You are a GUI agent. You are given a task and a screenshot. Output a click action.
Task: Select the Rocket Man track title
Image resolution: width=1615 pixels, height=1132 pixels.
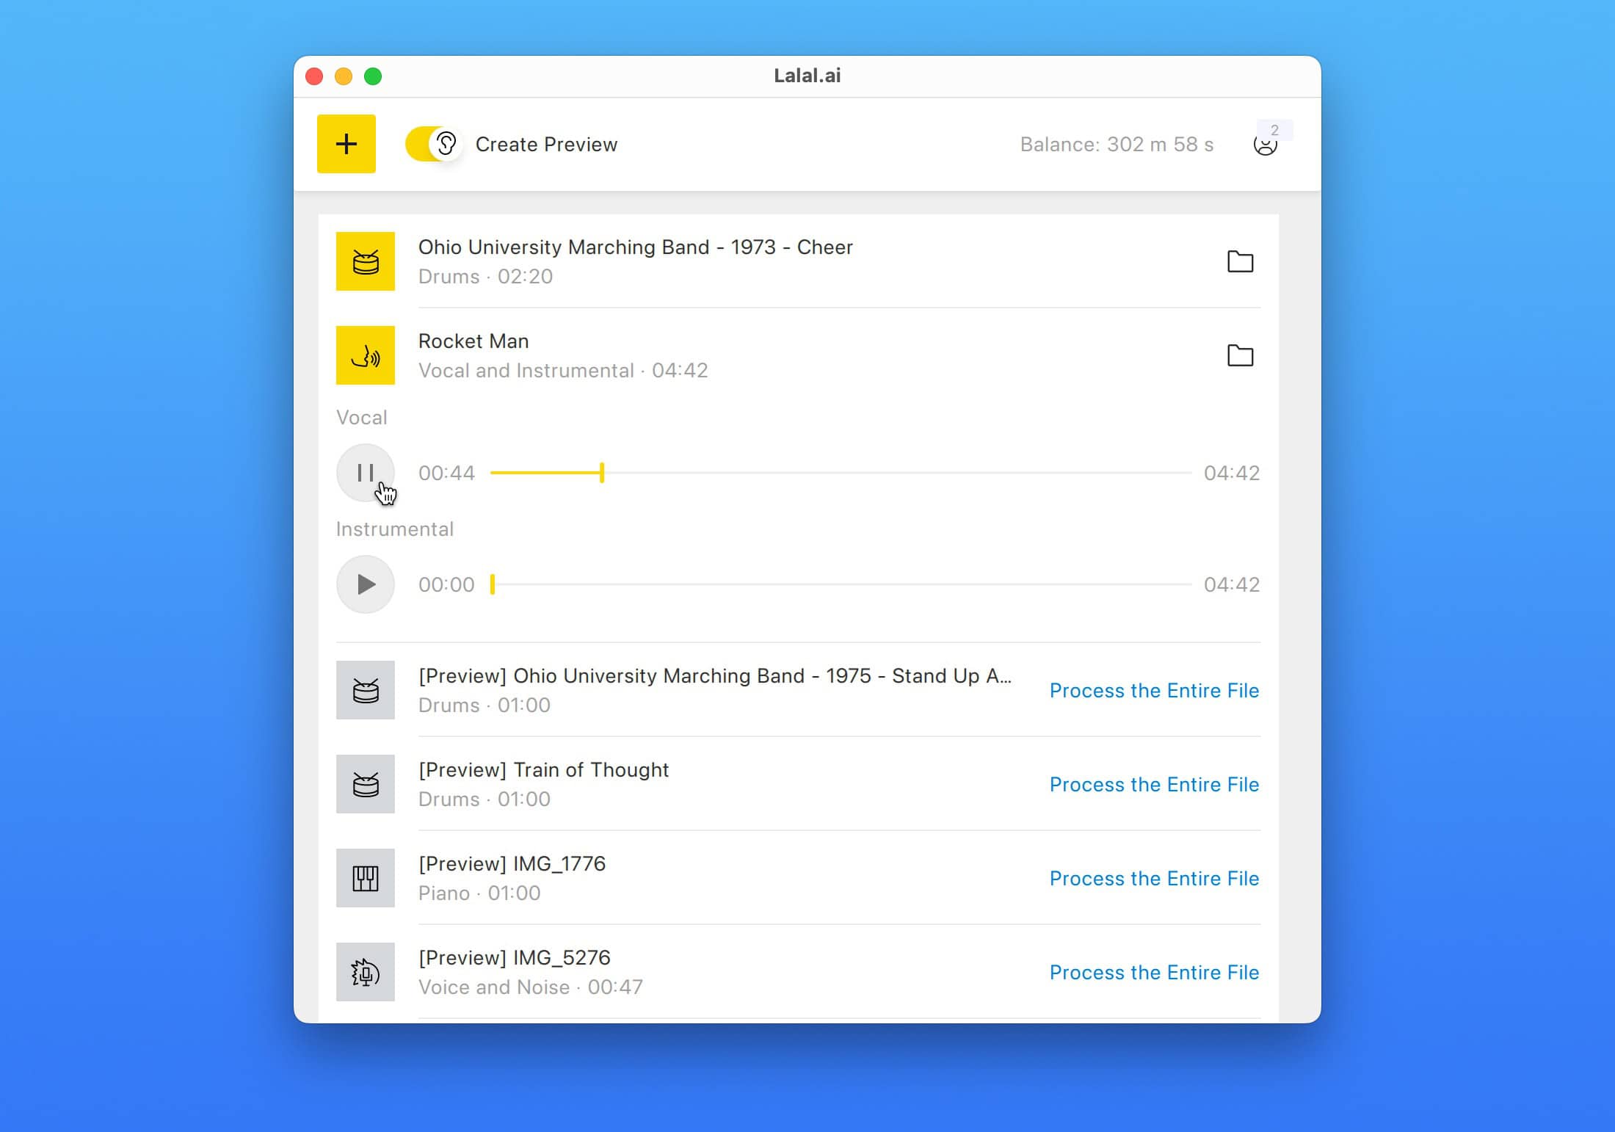(x=473, y=341)
